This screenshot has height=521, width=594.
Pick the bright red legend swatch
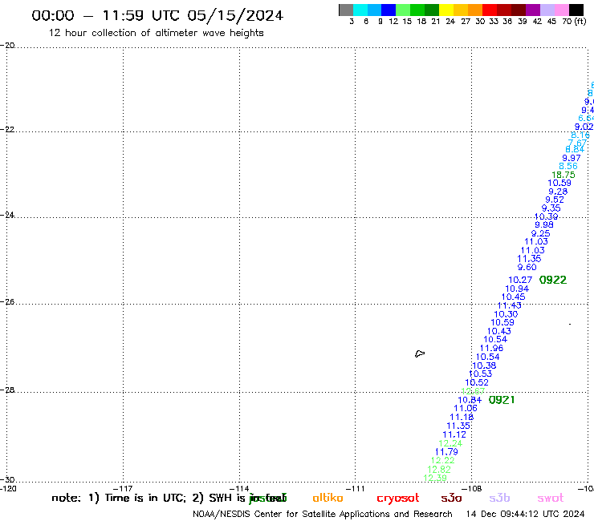point(489,10)
